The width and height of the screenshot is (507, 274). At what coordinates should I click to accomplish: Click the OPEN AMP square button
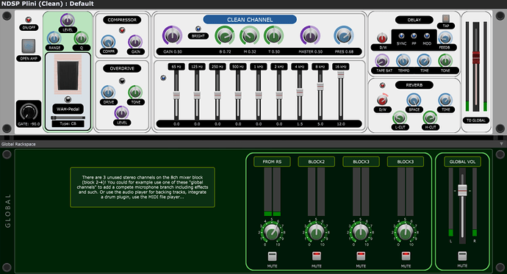click(29, 46)
